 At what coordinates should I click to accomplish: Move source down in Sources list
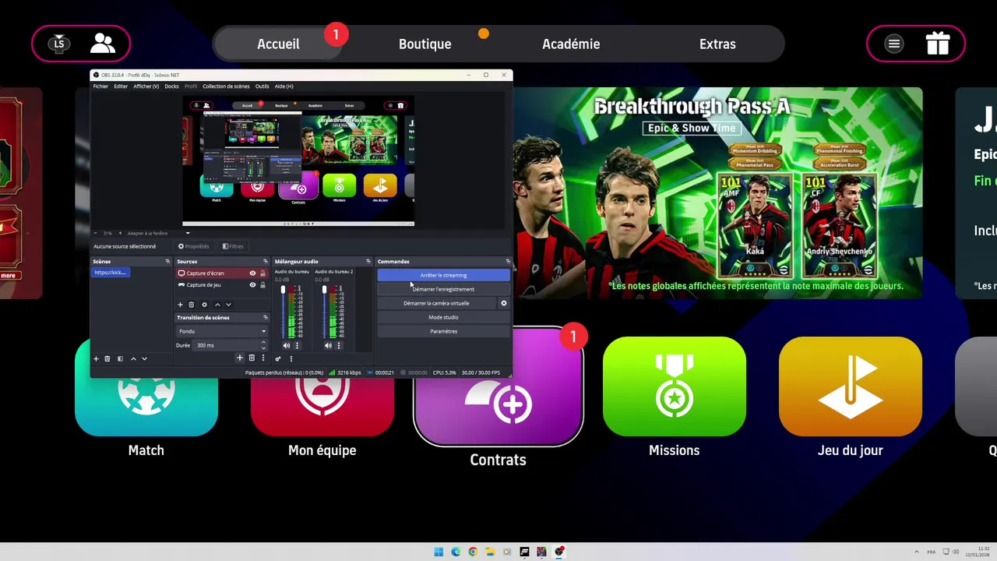(x=228, y=305)
